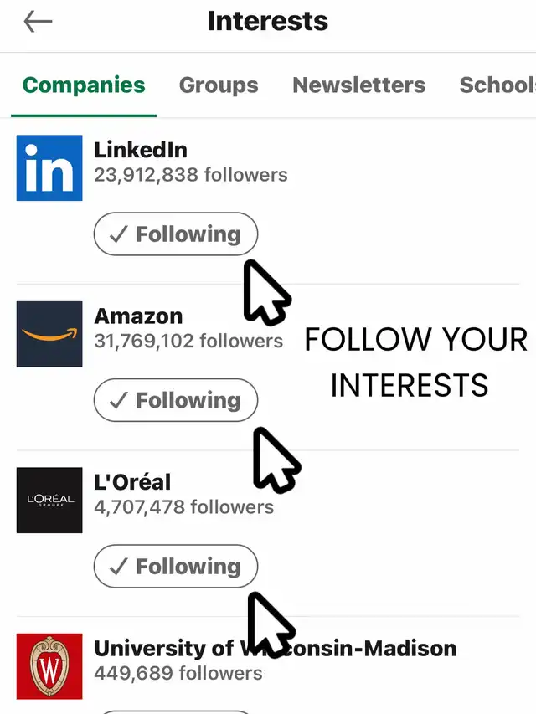Open the Amazon company logo
536x714 pixels.
[x=49, y=334]
